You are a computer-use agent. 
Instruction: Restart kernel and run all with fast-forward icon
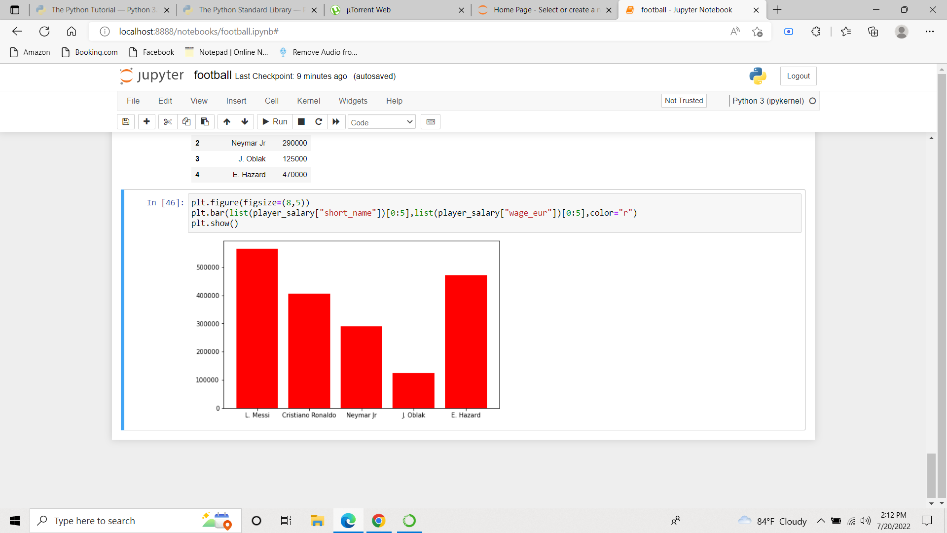pos(336,121)
